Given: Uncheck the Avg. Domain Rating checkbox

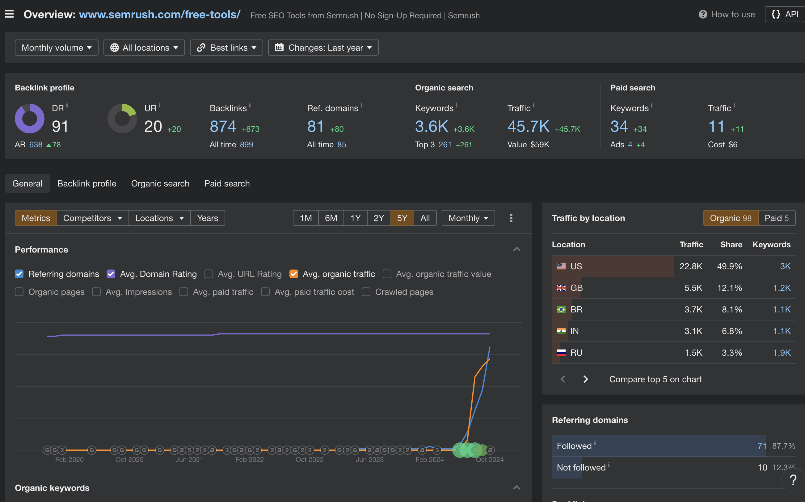Looking at the screenshot, I should click(111, 274).
